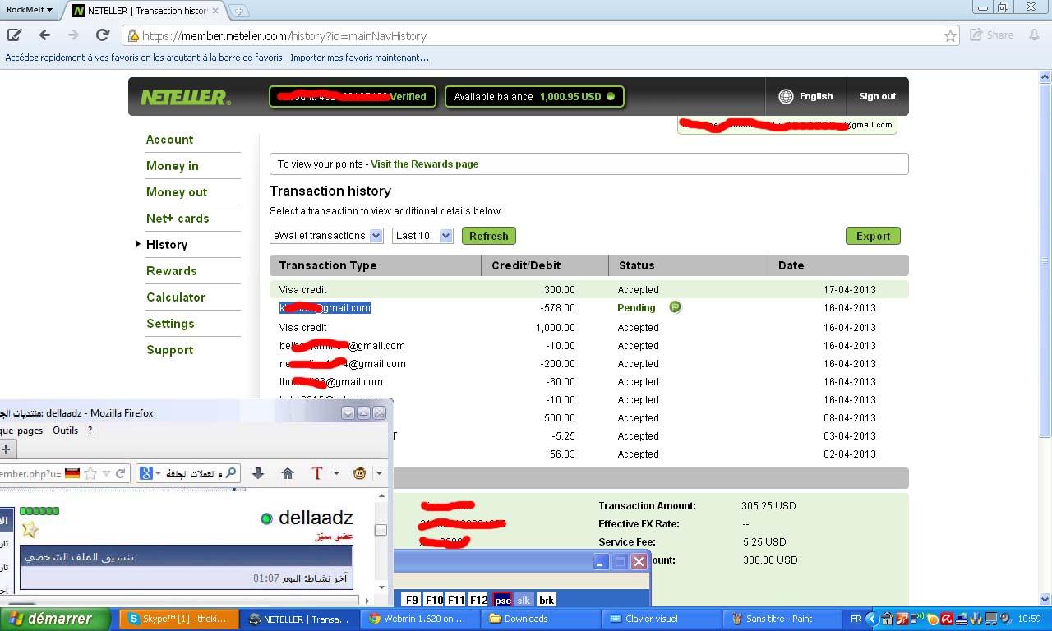The width and height of the screenshot is (1052, 631).
Task: Select the 17-04-2013 Visa credit 300.00 row
Action: click(588, 289)
